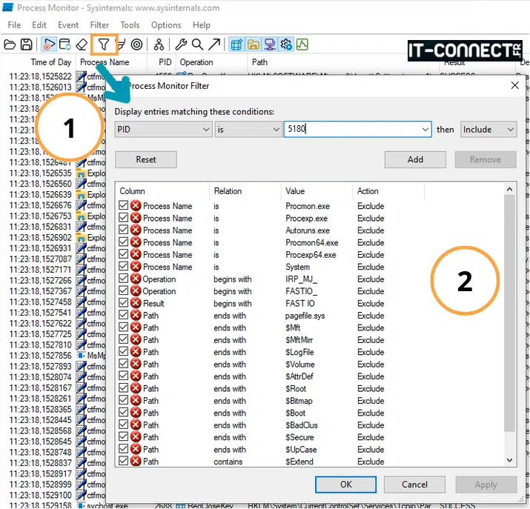This screenshot has width=530, height=509.
Task: Click the Save floppy disk icon
Action: [x=26, y=44]
